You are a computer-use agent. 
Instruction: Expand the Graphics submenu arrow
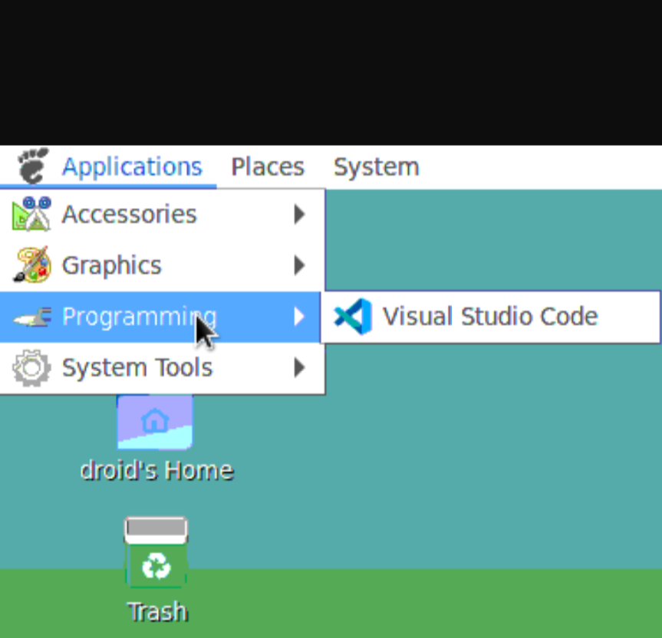(299, 265)
